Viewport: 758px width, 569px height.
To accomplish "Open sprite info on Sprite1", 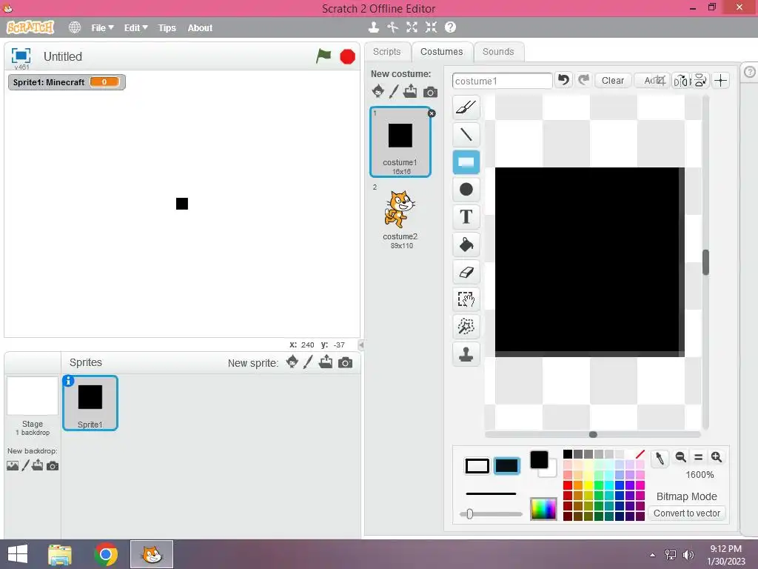I will click(x=69, y=381).
